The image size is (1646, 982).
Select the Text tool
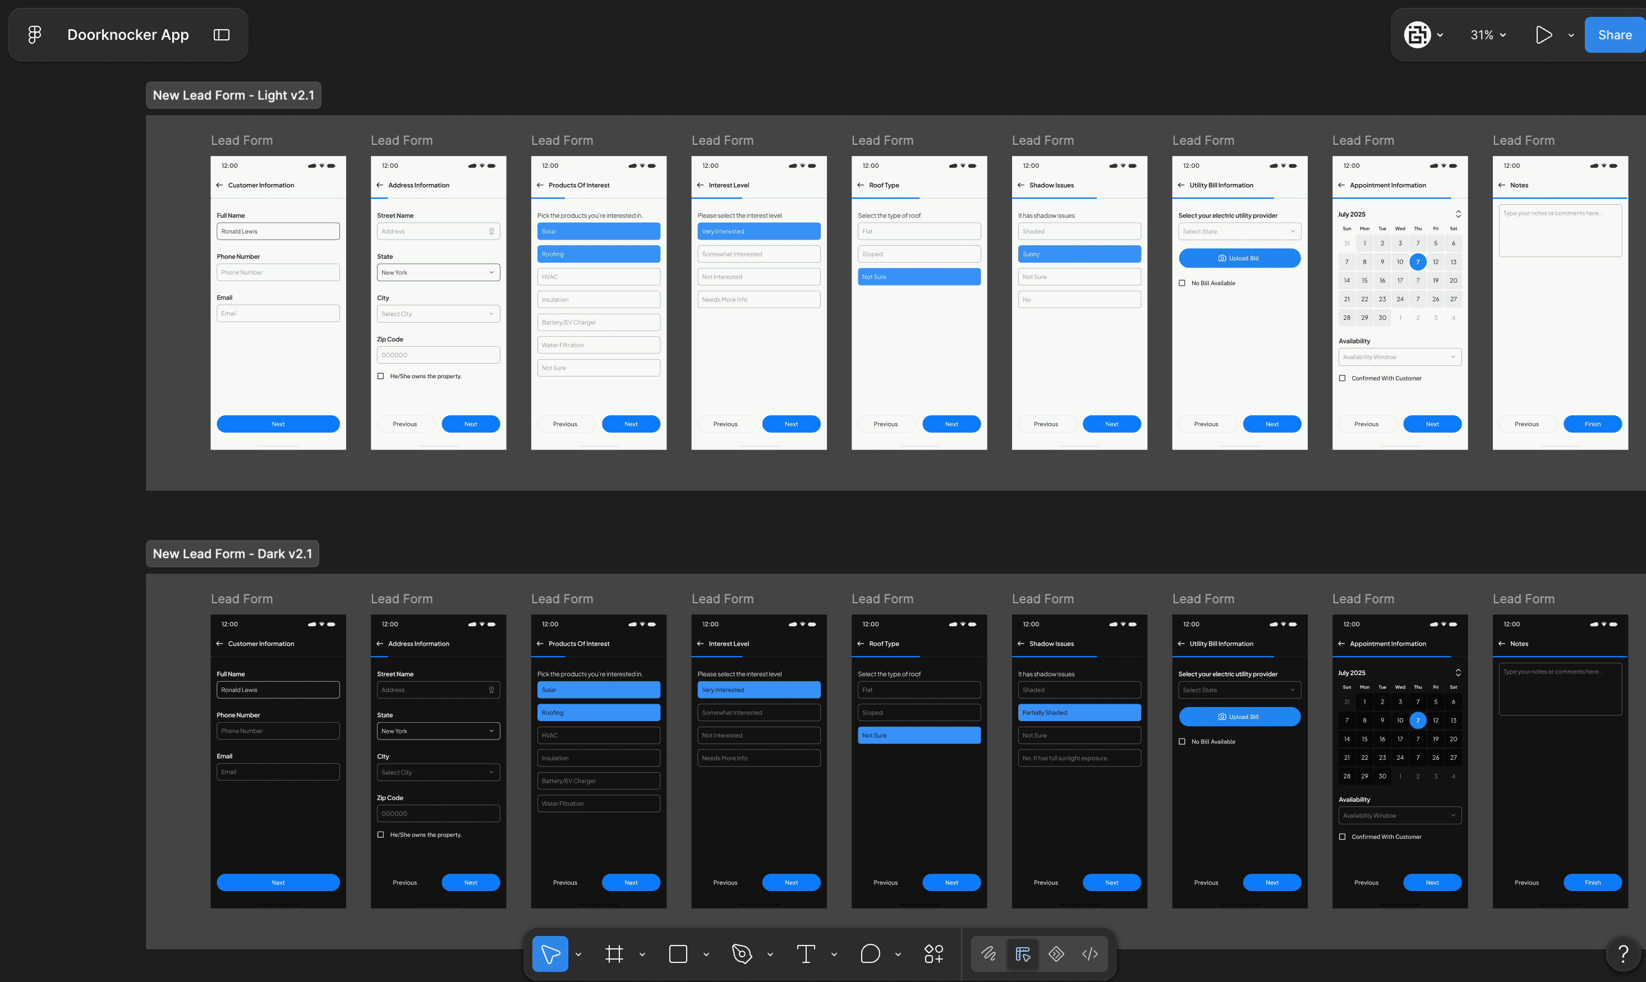click(806, 953)
